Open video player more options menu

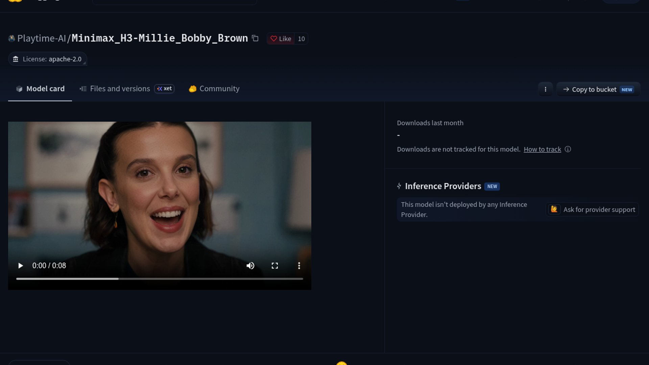coord(299,266)
